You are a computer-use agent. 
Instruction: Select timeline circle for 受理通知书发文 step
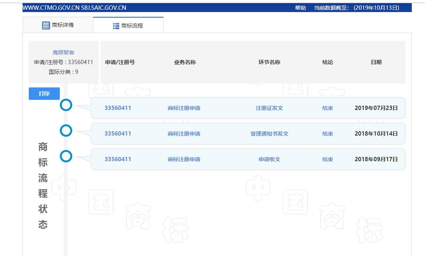point(66,131)
